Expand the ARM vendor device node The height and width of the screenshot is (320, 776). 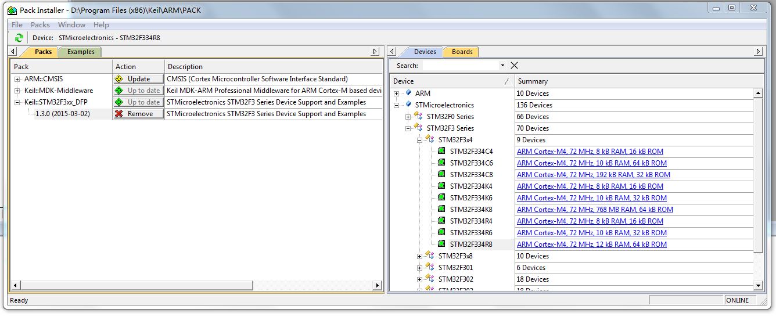point(397,94)
